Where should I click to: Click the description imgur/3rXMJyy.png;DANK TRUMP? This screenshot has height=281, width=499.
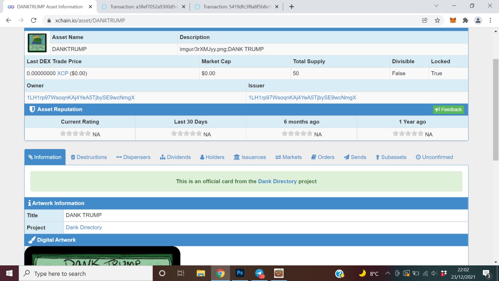click(221, 49)
